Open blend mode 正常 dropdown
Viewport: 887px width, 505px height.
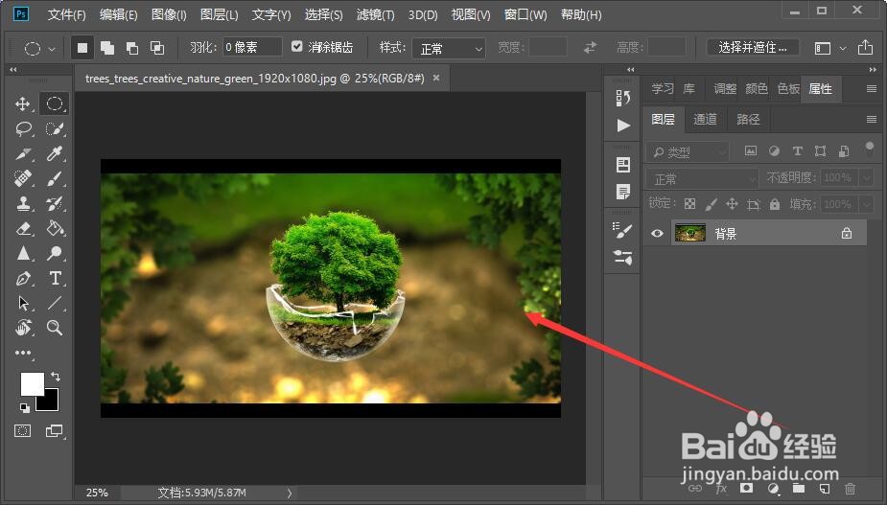coord(702,178)
